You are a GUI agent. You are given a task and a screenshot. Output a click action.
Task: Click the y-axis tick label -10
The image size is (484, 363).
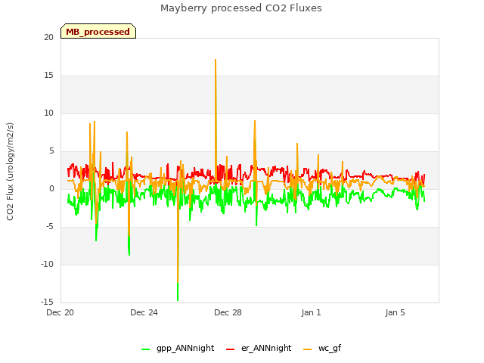pos(47,264)
